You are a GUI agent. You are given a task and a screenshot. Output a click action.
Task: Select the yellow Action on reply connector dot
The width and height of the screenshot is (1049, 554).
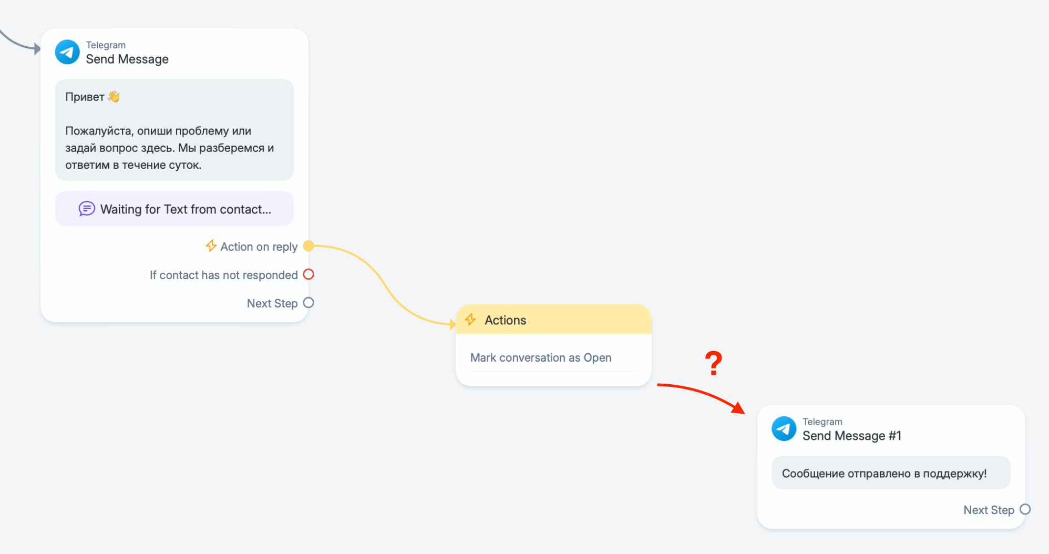click(x=309, y=246)
